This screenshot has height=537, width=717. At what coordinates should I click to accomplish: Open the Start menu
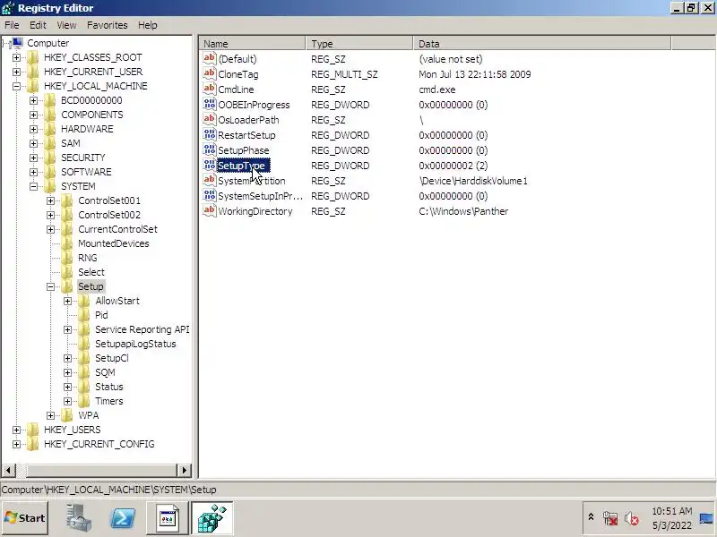(25, 518)
